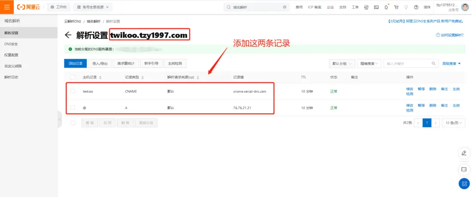Click 备注 for the @ record
This screenshot has height=197, width=472.
pos(444,105)
